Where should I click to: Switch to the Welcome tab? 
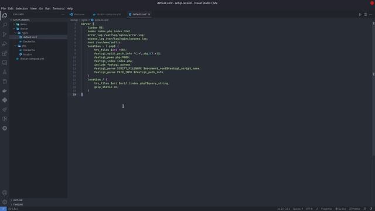(x=79, y=14)
